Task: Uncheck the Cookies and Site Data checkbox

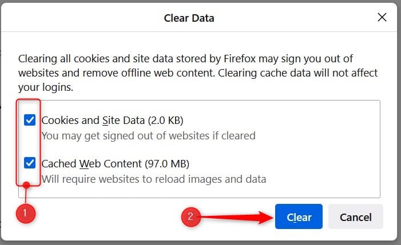Action: (x=30, y=120)
